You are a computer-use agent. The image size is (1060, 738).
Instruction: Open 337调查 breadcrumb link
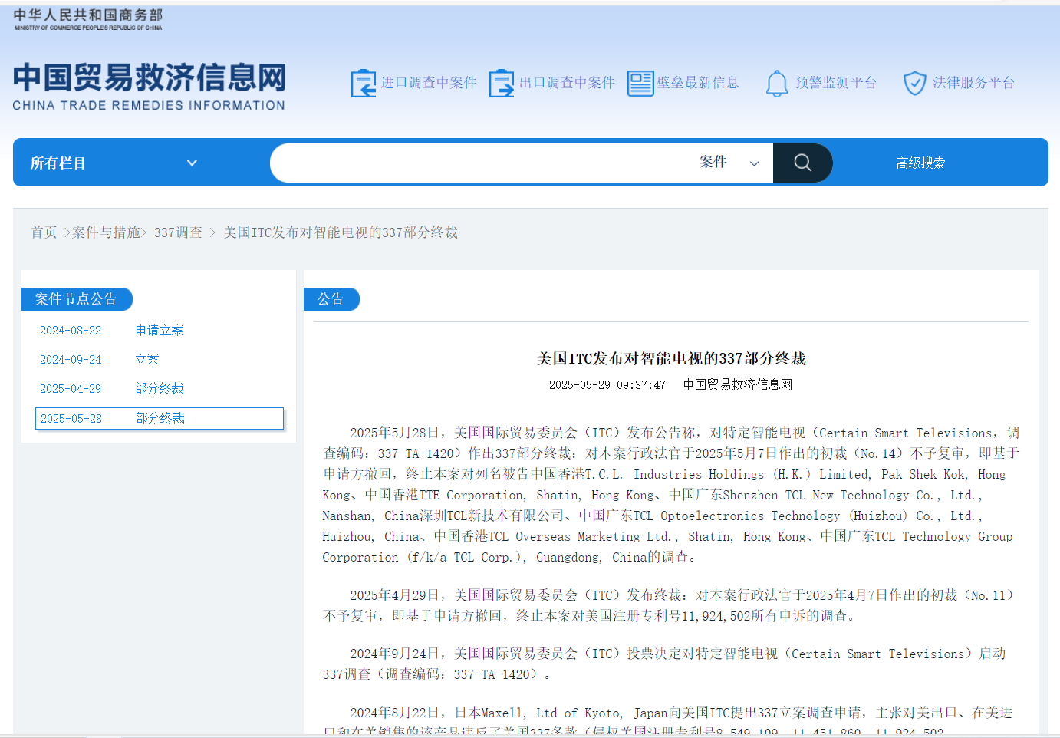[x=178, y=232]
